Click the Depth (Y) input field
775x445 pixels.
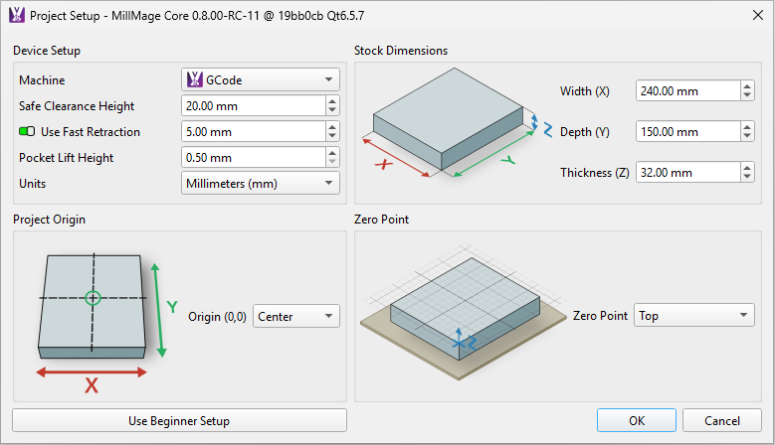pos(686,132)
